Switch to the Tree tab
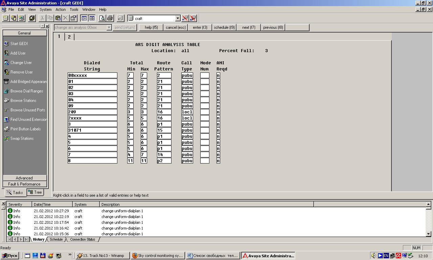This screenshot has width=433, height=260. pyautogui.click(x=35, y=192)
